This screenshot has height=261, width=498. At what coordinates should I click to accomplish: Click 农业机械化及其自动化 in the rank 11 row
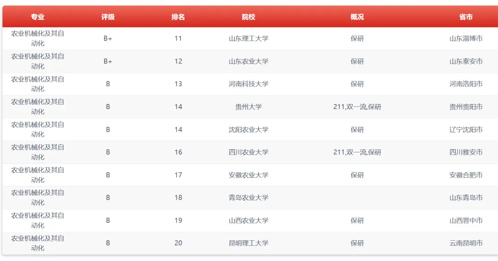(x=37, y=38)
